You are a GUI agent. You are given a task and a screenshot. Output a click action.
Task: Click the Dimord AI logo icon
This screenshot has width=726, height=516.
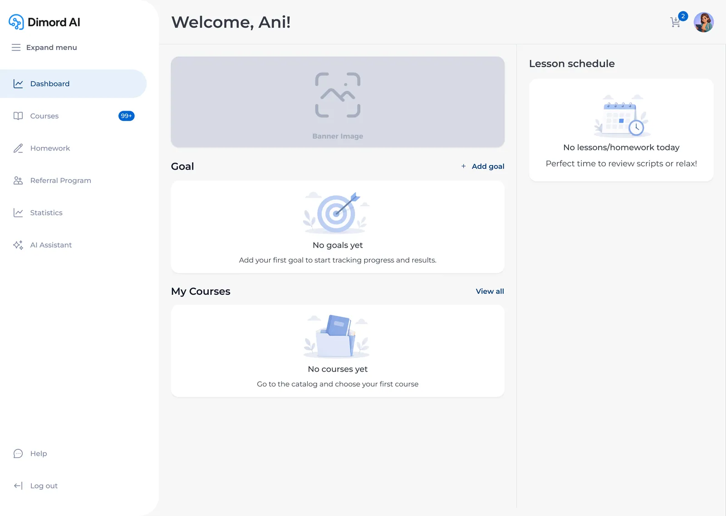[16, 22]
